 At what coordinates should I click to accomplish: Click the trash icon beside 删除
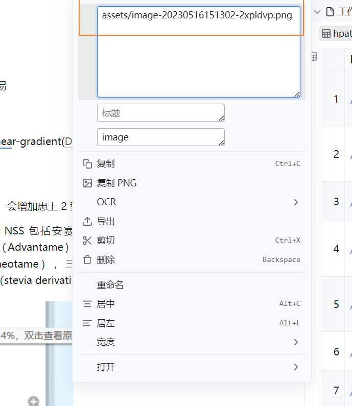click(87, 260)
